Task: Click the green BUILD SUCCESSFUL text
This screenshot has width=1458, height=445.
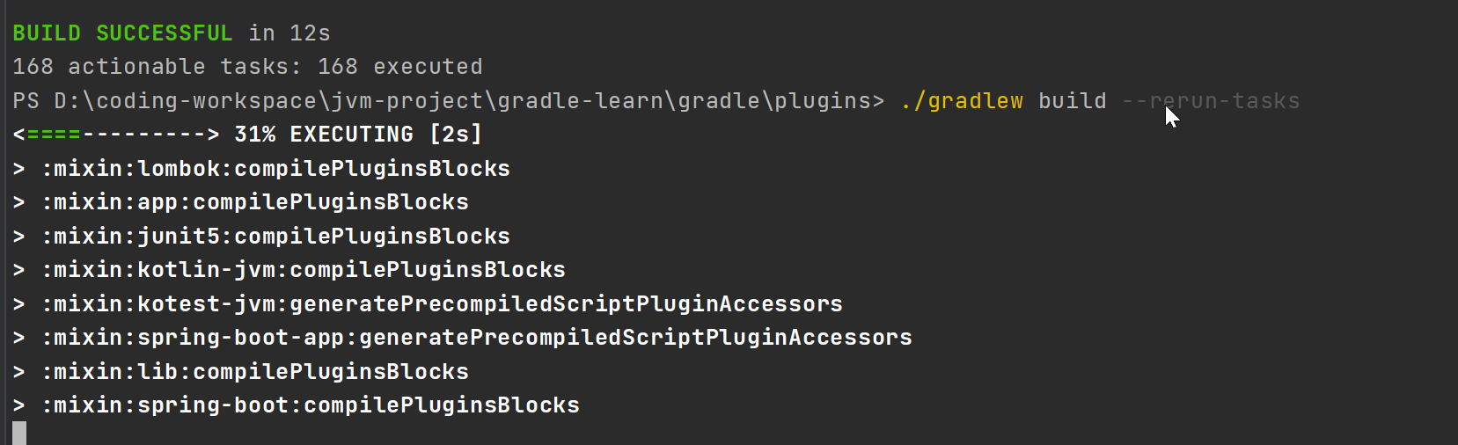Action: pyautogui.click(x=122, y=33)
